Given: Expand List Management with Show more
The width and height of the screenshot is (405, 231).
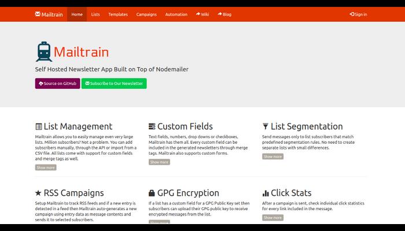Looking at the screenshot, I should [x=46, y=167].
